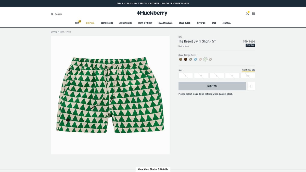Open the Find My Size ruler icon
The height and width of the screenshot is (172, 306).
click(x=253, y=70)
